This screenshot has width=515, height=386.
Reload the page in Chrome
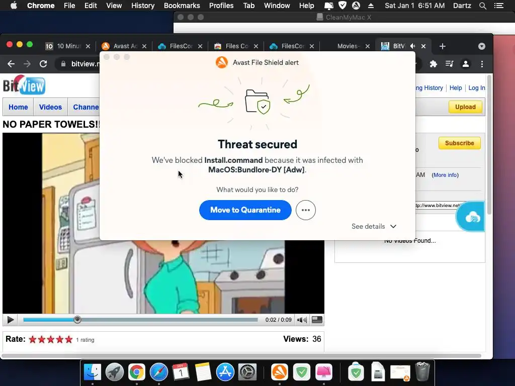tap(43, 64)
